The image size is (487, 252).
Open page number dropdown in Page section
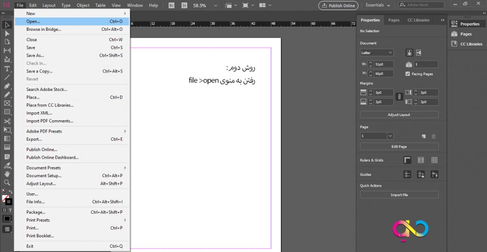(391, 136)
